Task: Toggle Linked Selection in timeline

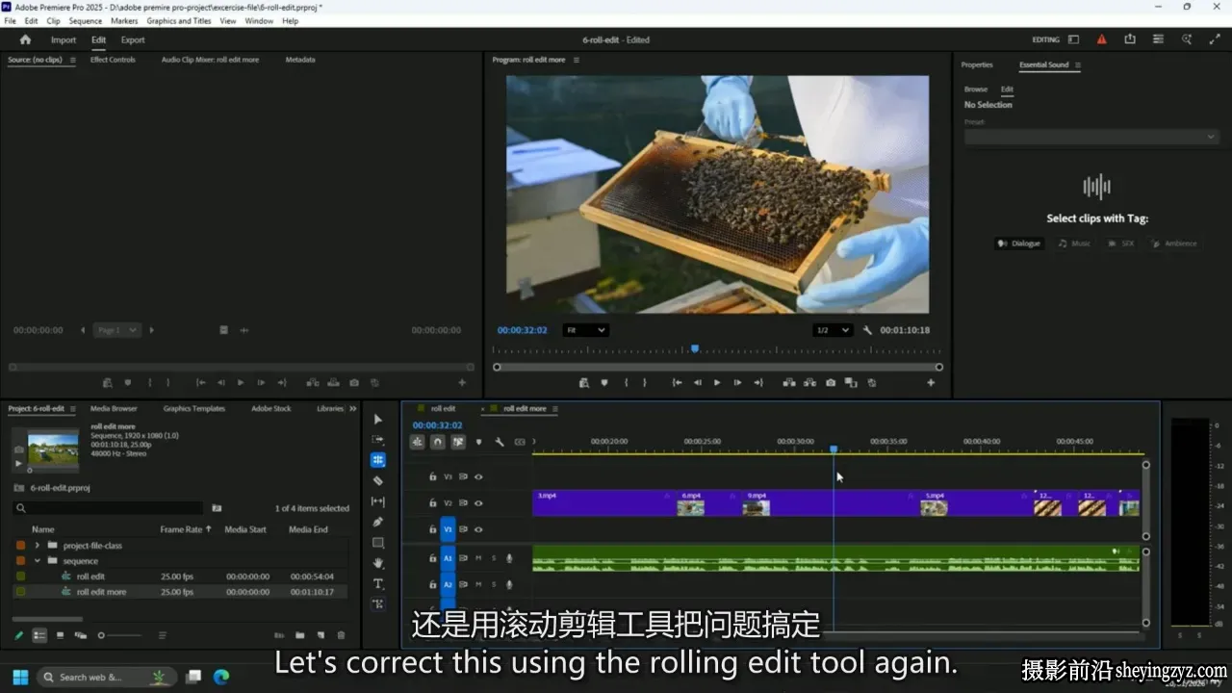Action: (458, 442)
